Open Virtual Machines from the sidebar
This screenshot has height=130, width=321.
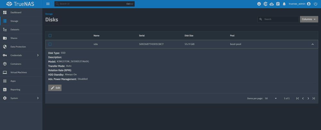(x=21, y=73)
